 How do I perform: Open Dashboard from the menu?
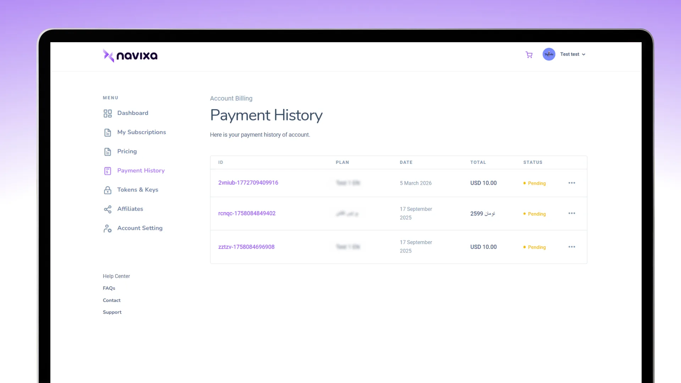point(133,113)
